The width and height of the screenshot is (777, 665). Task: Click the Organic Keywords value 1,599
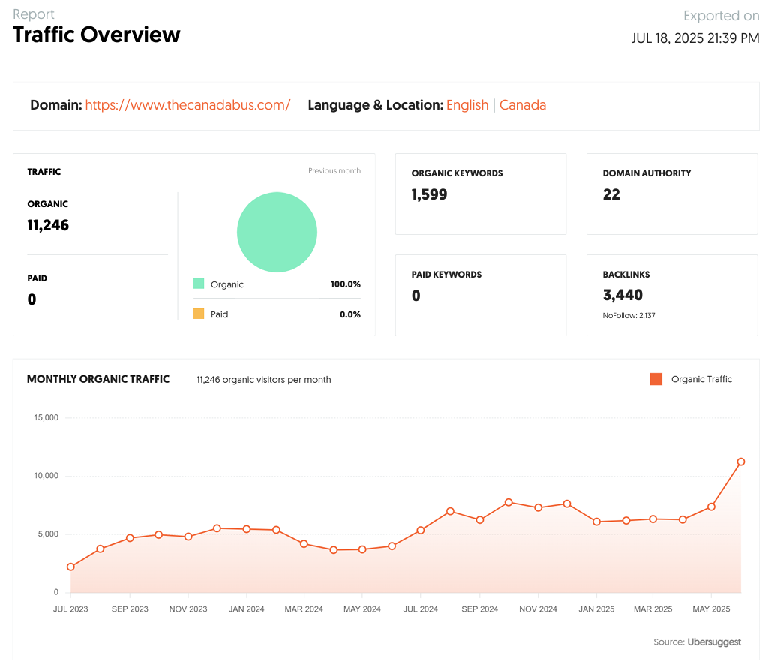coord(429,194)
